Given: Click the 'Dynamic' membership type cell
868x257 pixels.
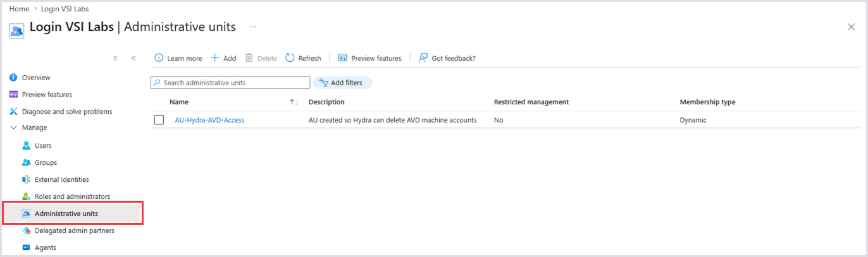Looking at the screenshot, I should tap(693, 120).
